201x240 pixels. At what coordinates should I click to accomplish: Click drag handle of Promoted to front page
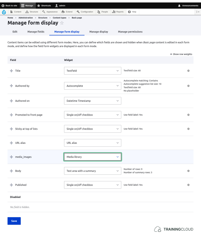[12, 115]
